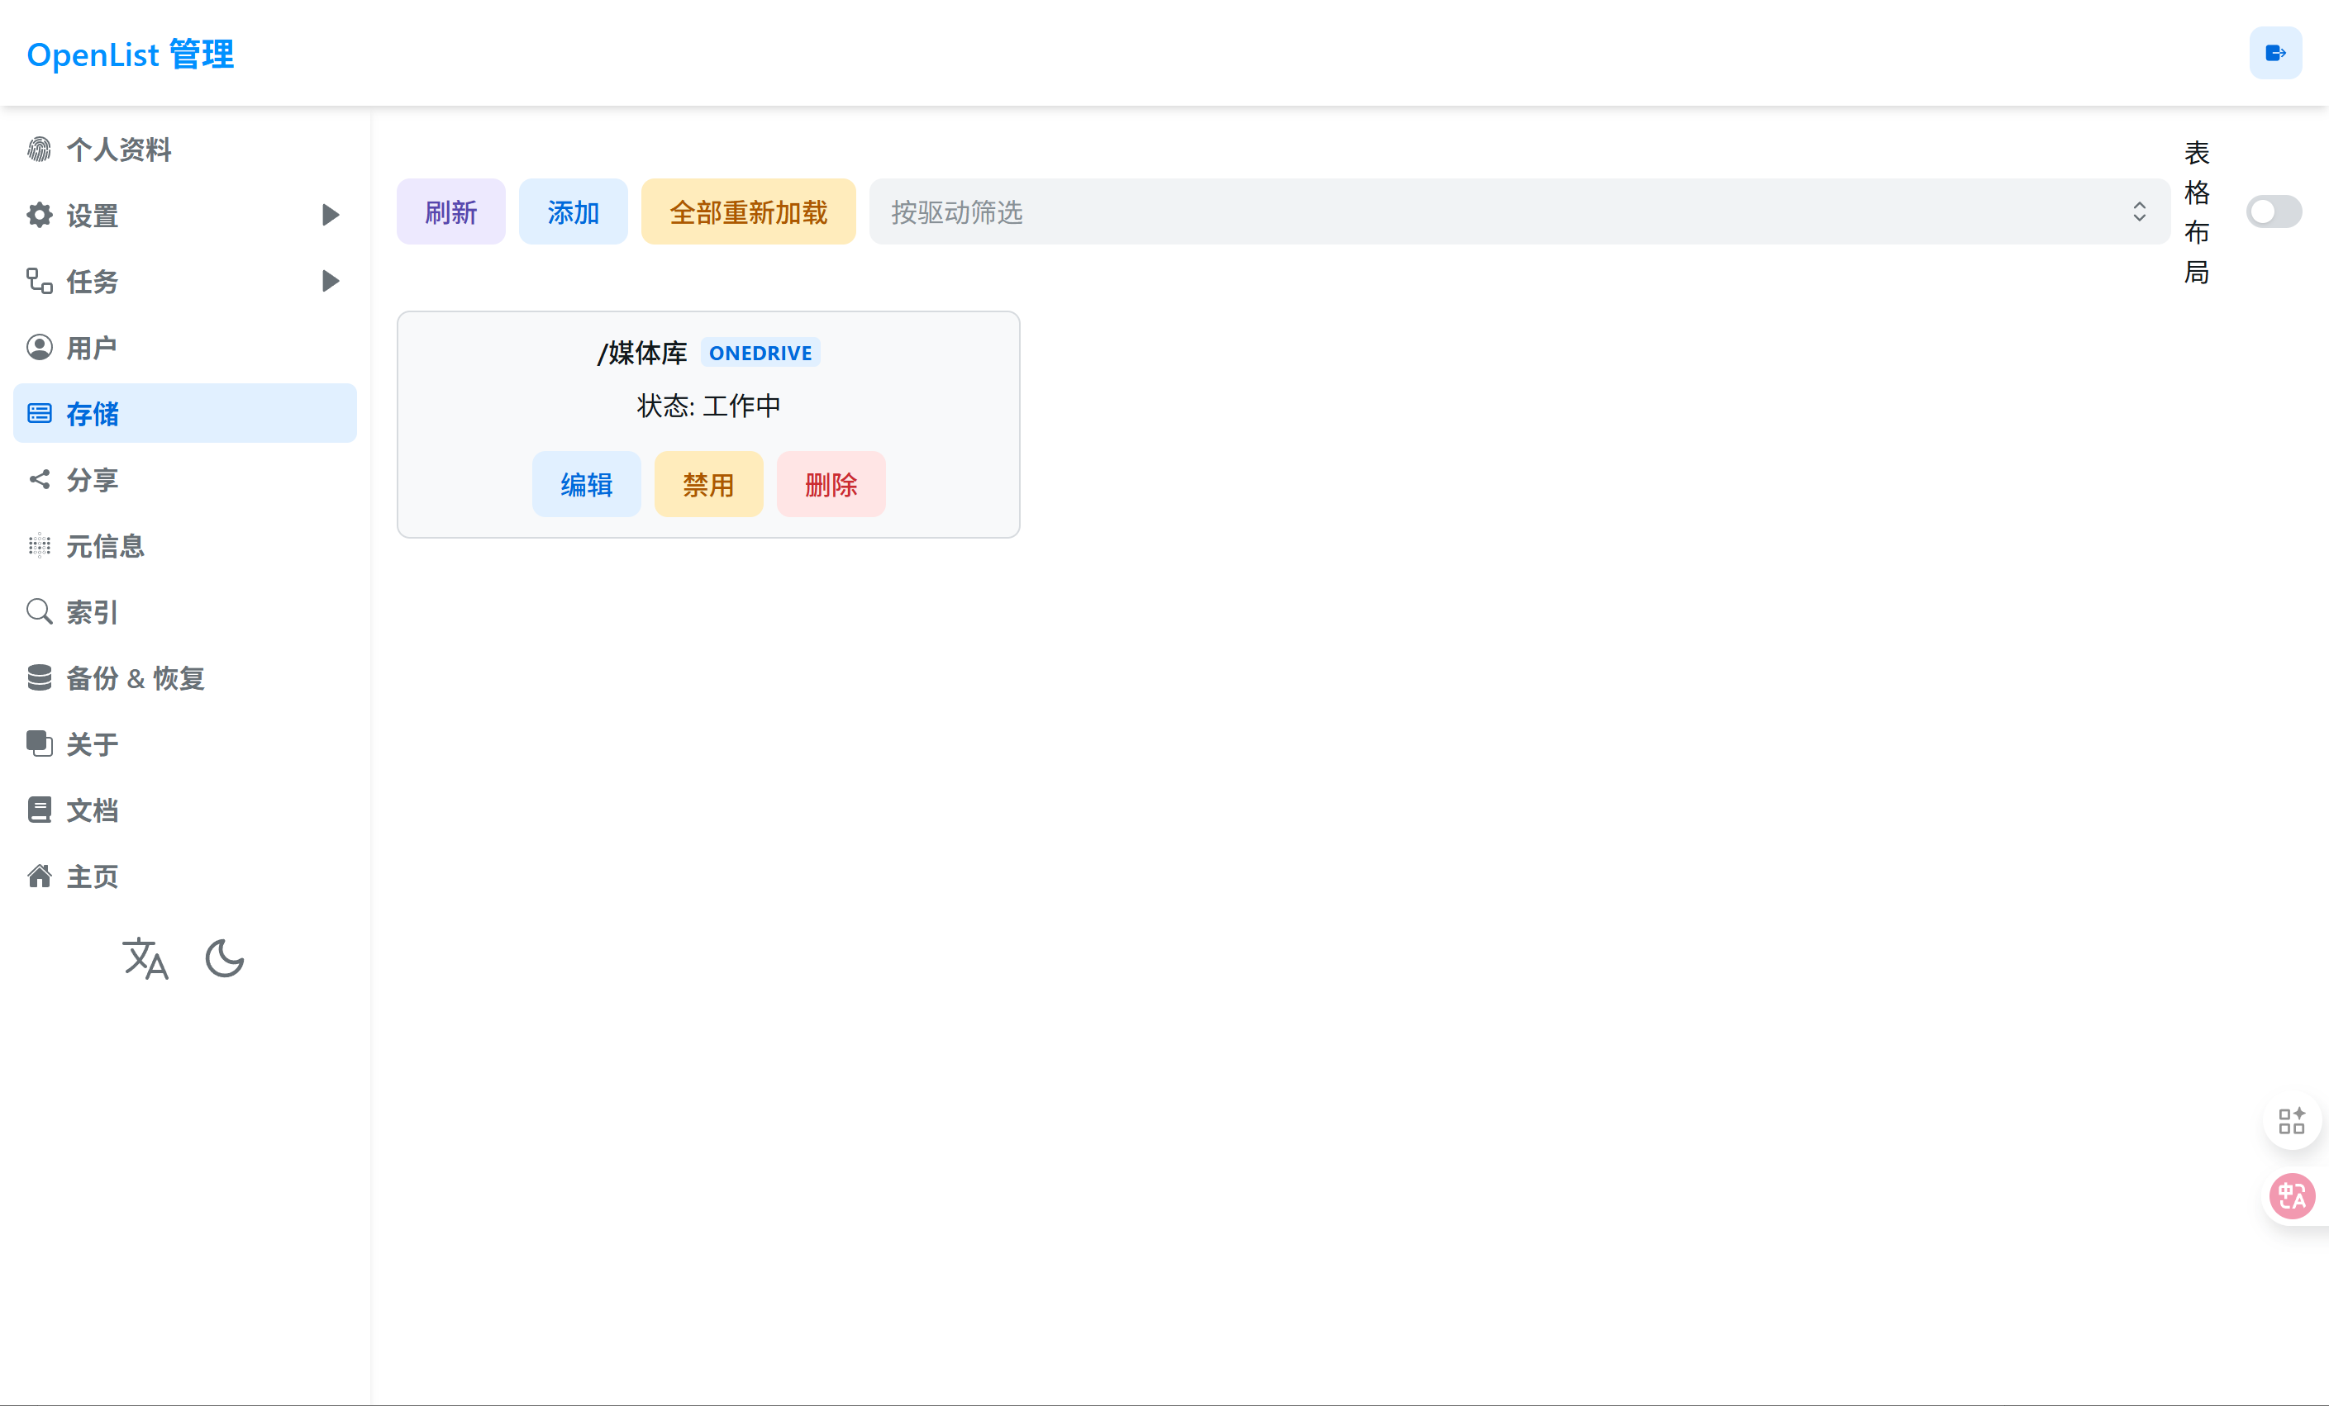
Task: Click the magnifier icon next to 索引
Action: tap(39, 611)
